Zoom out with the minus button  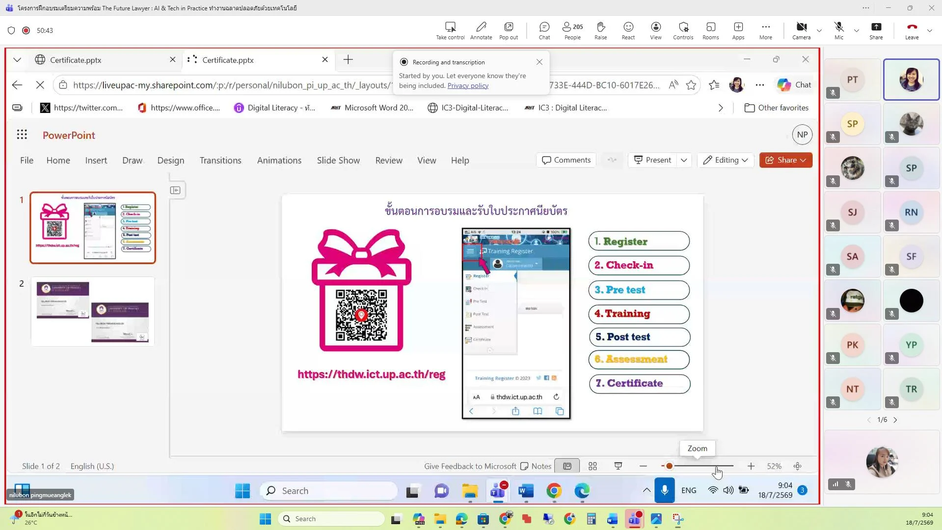click(x=643, y=466)
